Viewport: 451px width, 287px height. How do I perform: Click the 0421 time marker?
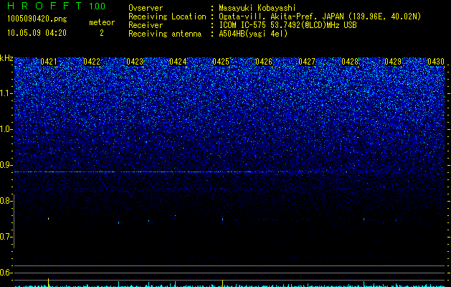click(x=49, y=62)
